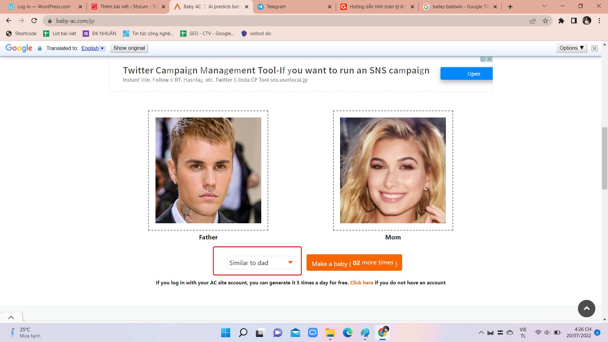The width and height of the screenshot is (608, 342).
Task: Close the Google Translate bar
Action: [x=594, y=48]
